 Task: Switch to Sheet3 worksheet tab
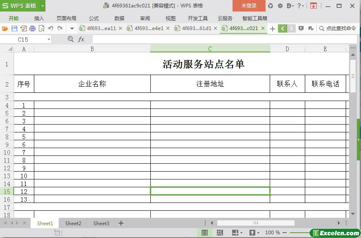101,223
